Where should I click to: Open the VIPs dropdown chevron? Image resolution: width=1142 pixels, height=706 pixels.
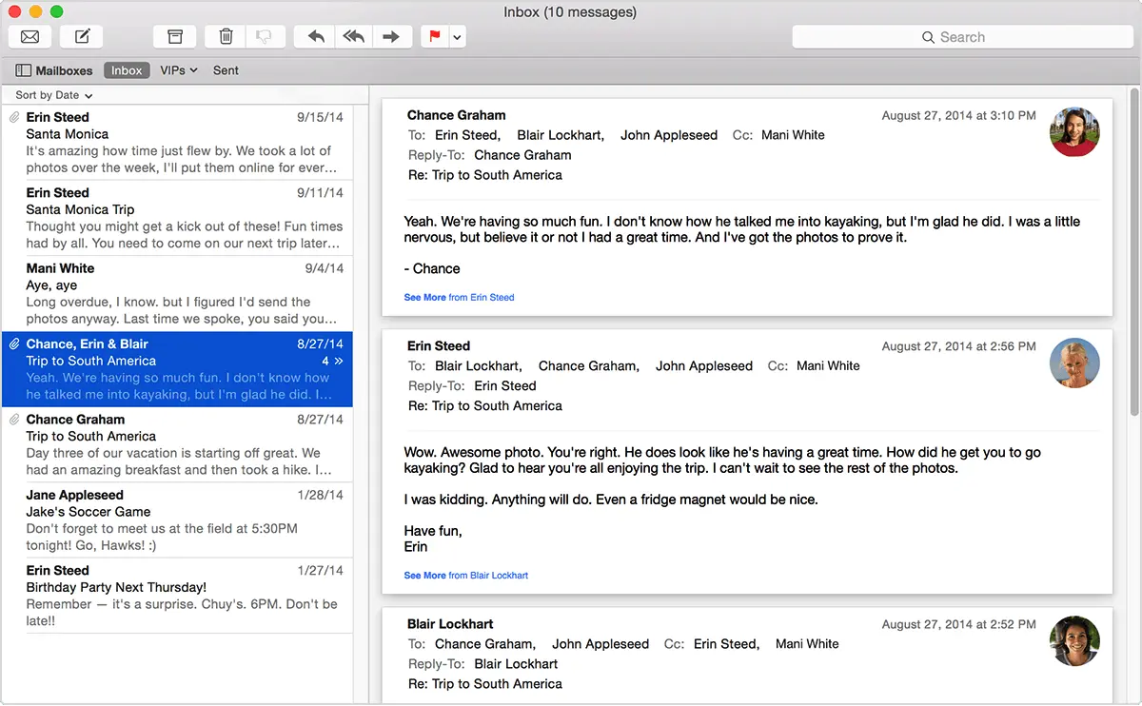coord(193,69)
